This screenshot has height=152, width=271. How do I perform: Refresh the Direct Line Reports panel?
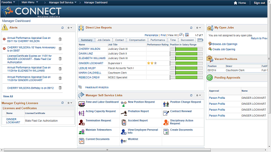(x=191, y=27)
